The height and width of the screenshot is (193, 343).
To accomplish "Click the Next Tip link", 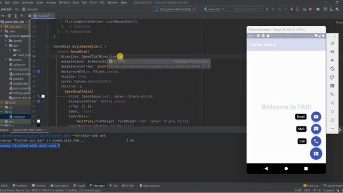I will (196, 66).
